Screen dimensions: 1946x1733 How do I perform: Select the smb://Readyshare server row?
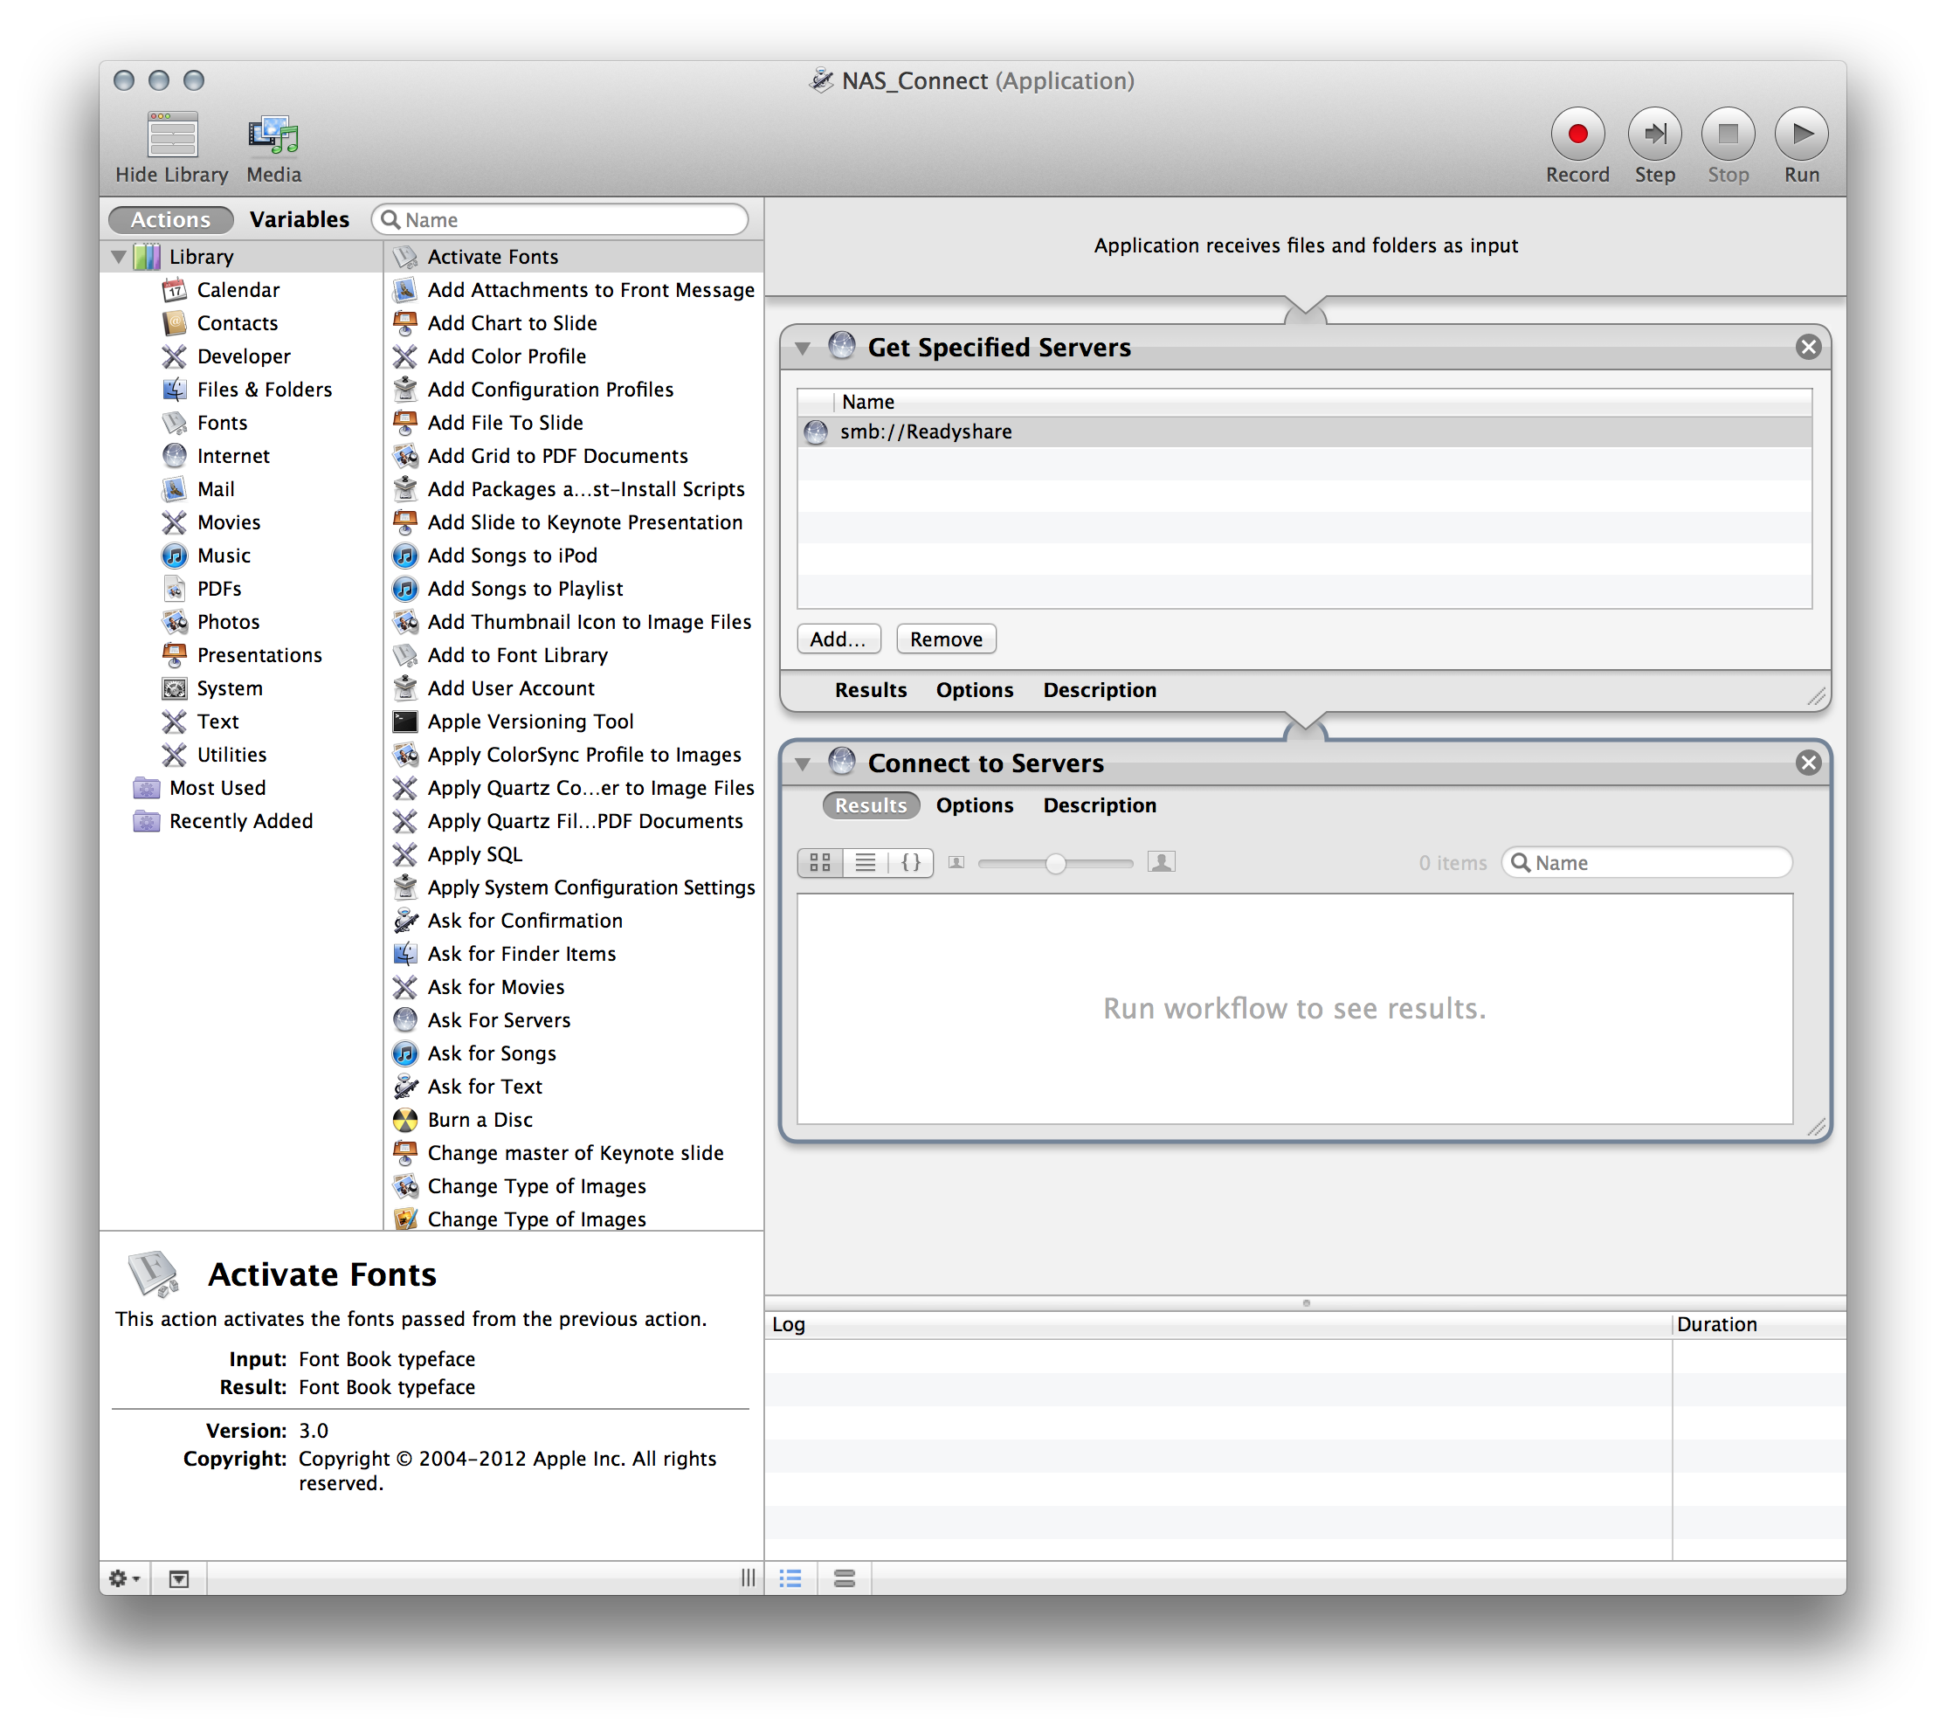tap(1304, 432)
